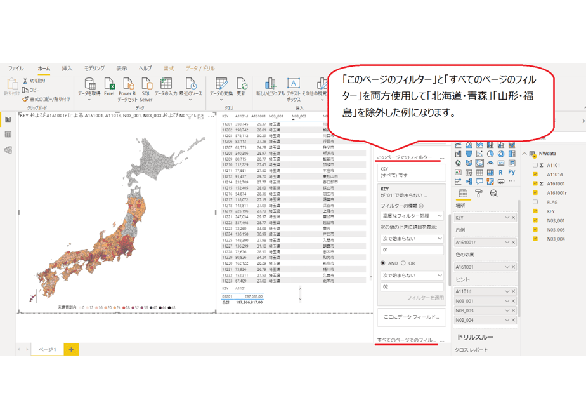Open the Report view from left sidebar
This screenshot has width=586, height=419.
coord(8,119)
